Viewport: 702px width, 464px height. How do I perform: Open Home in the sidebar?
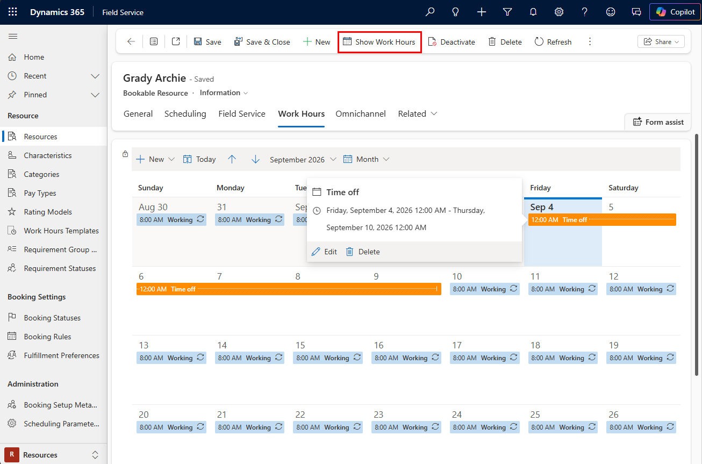(34, 57)
